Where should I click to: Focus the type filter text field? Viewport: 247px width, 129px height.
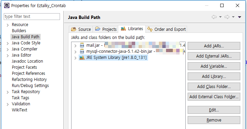(x=32, y=17)
